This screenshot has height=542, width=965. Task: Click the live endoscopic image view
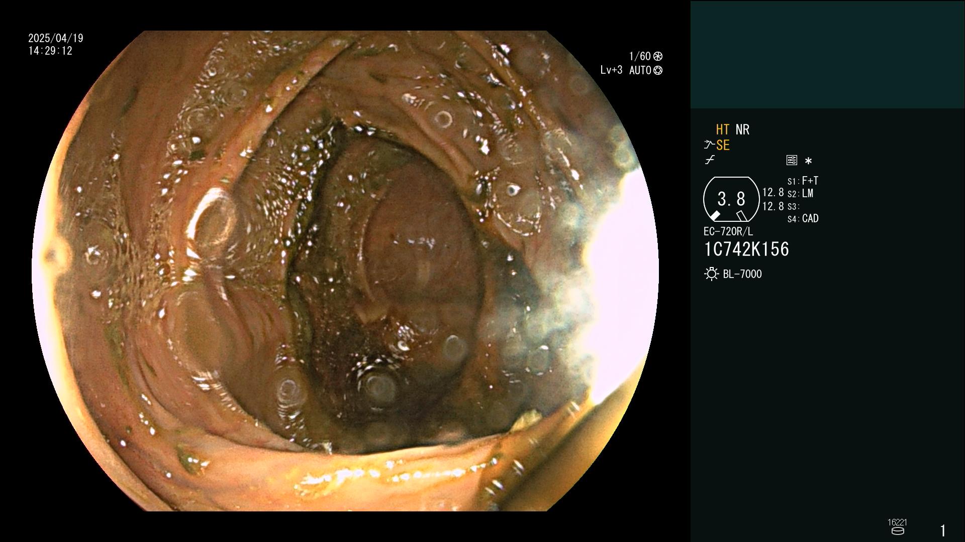tap(345, 271)
